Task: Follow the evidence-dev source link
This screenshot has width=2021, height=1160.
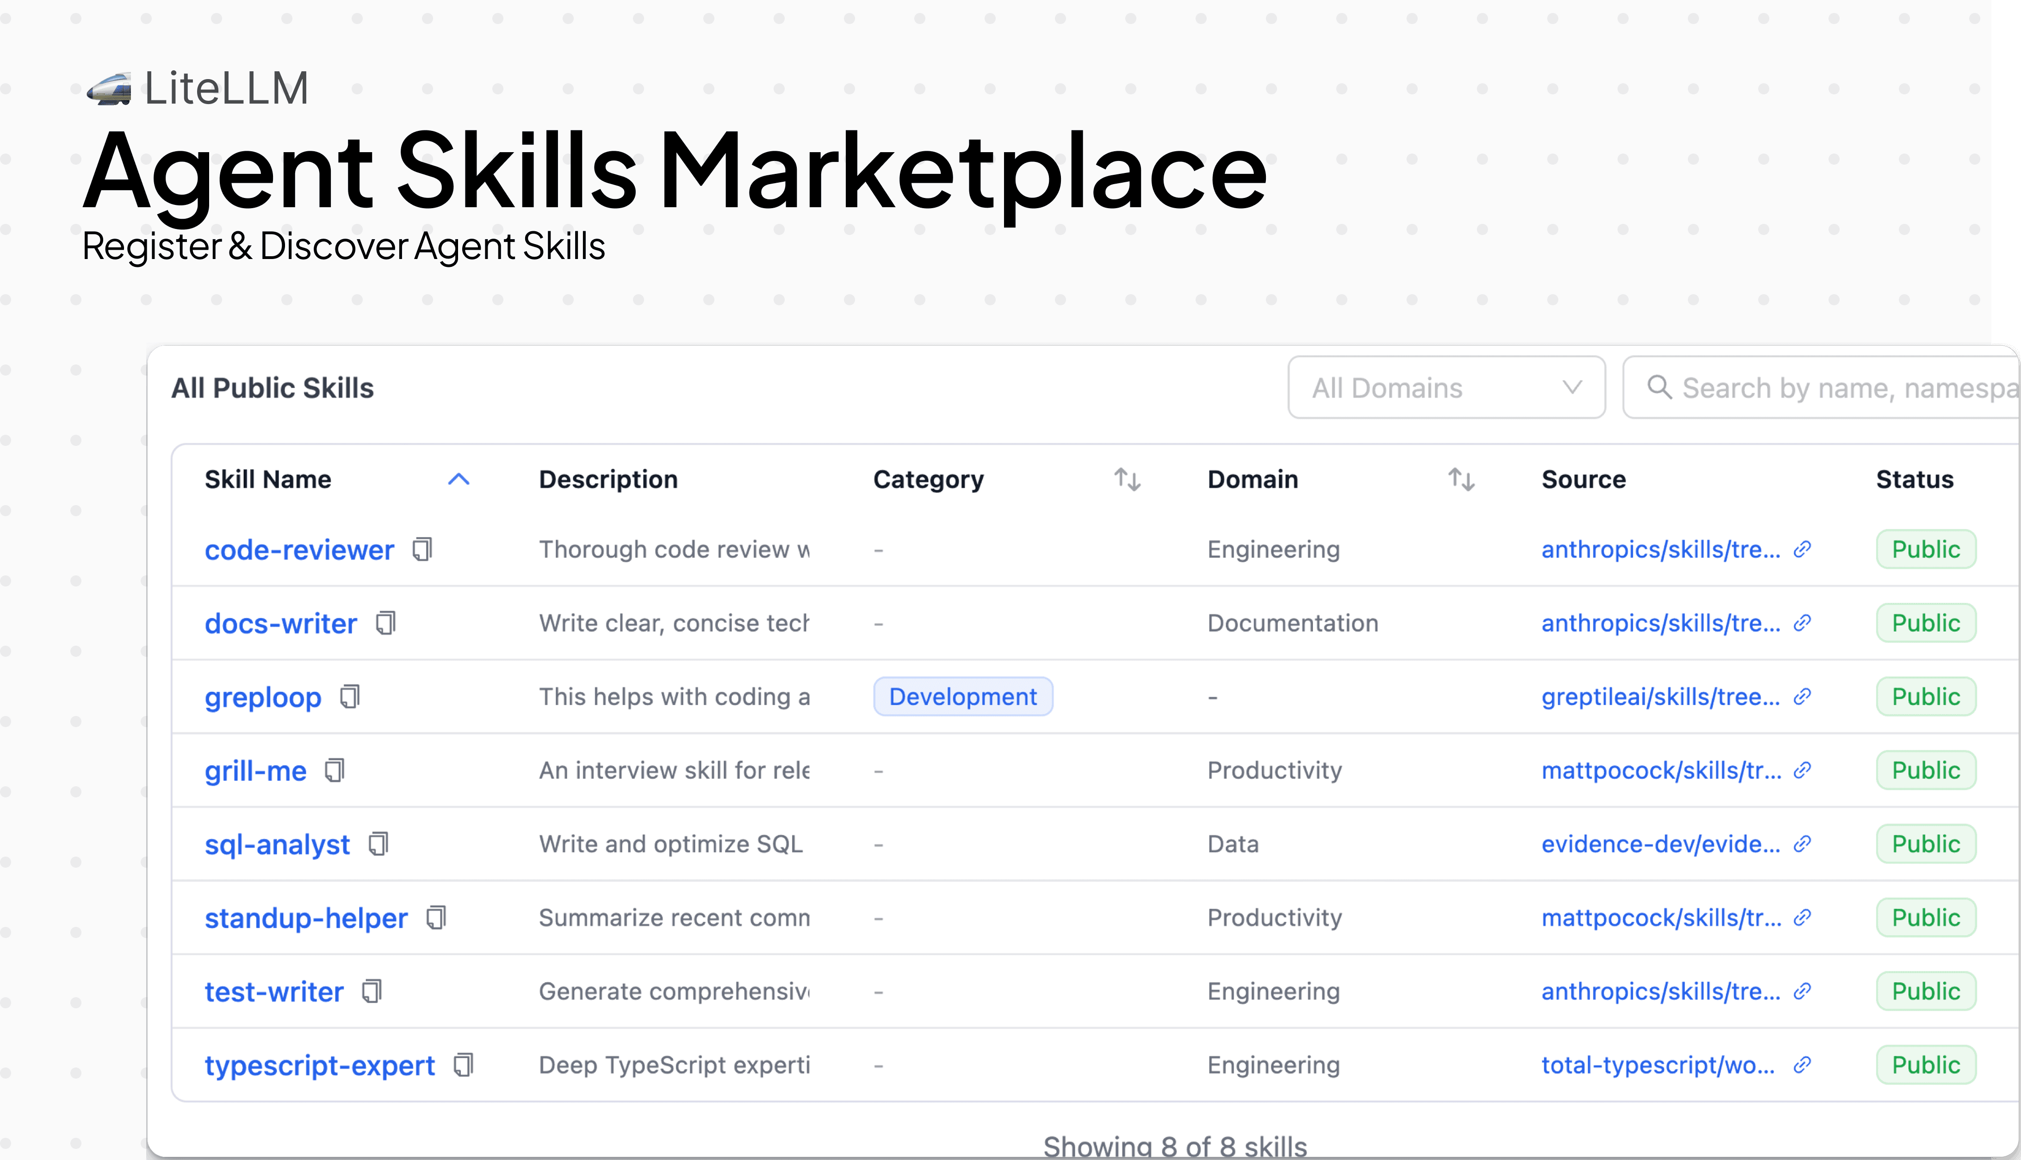Action: (x=1661, y=844)
